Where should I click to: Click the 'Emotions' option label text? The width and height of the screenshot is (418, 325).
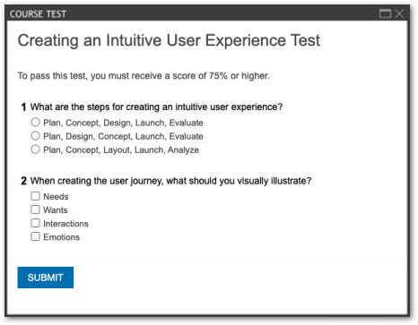point(62,237)
